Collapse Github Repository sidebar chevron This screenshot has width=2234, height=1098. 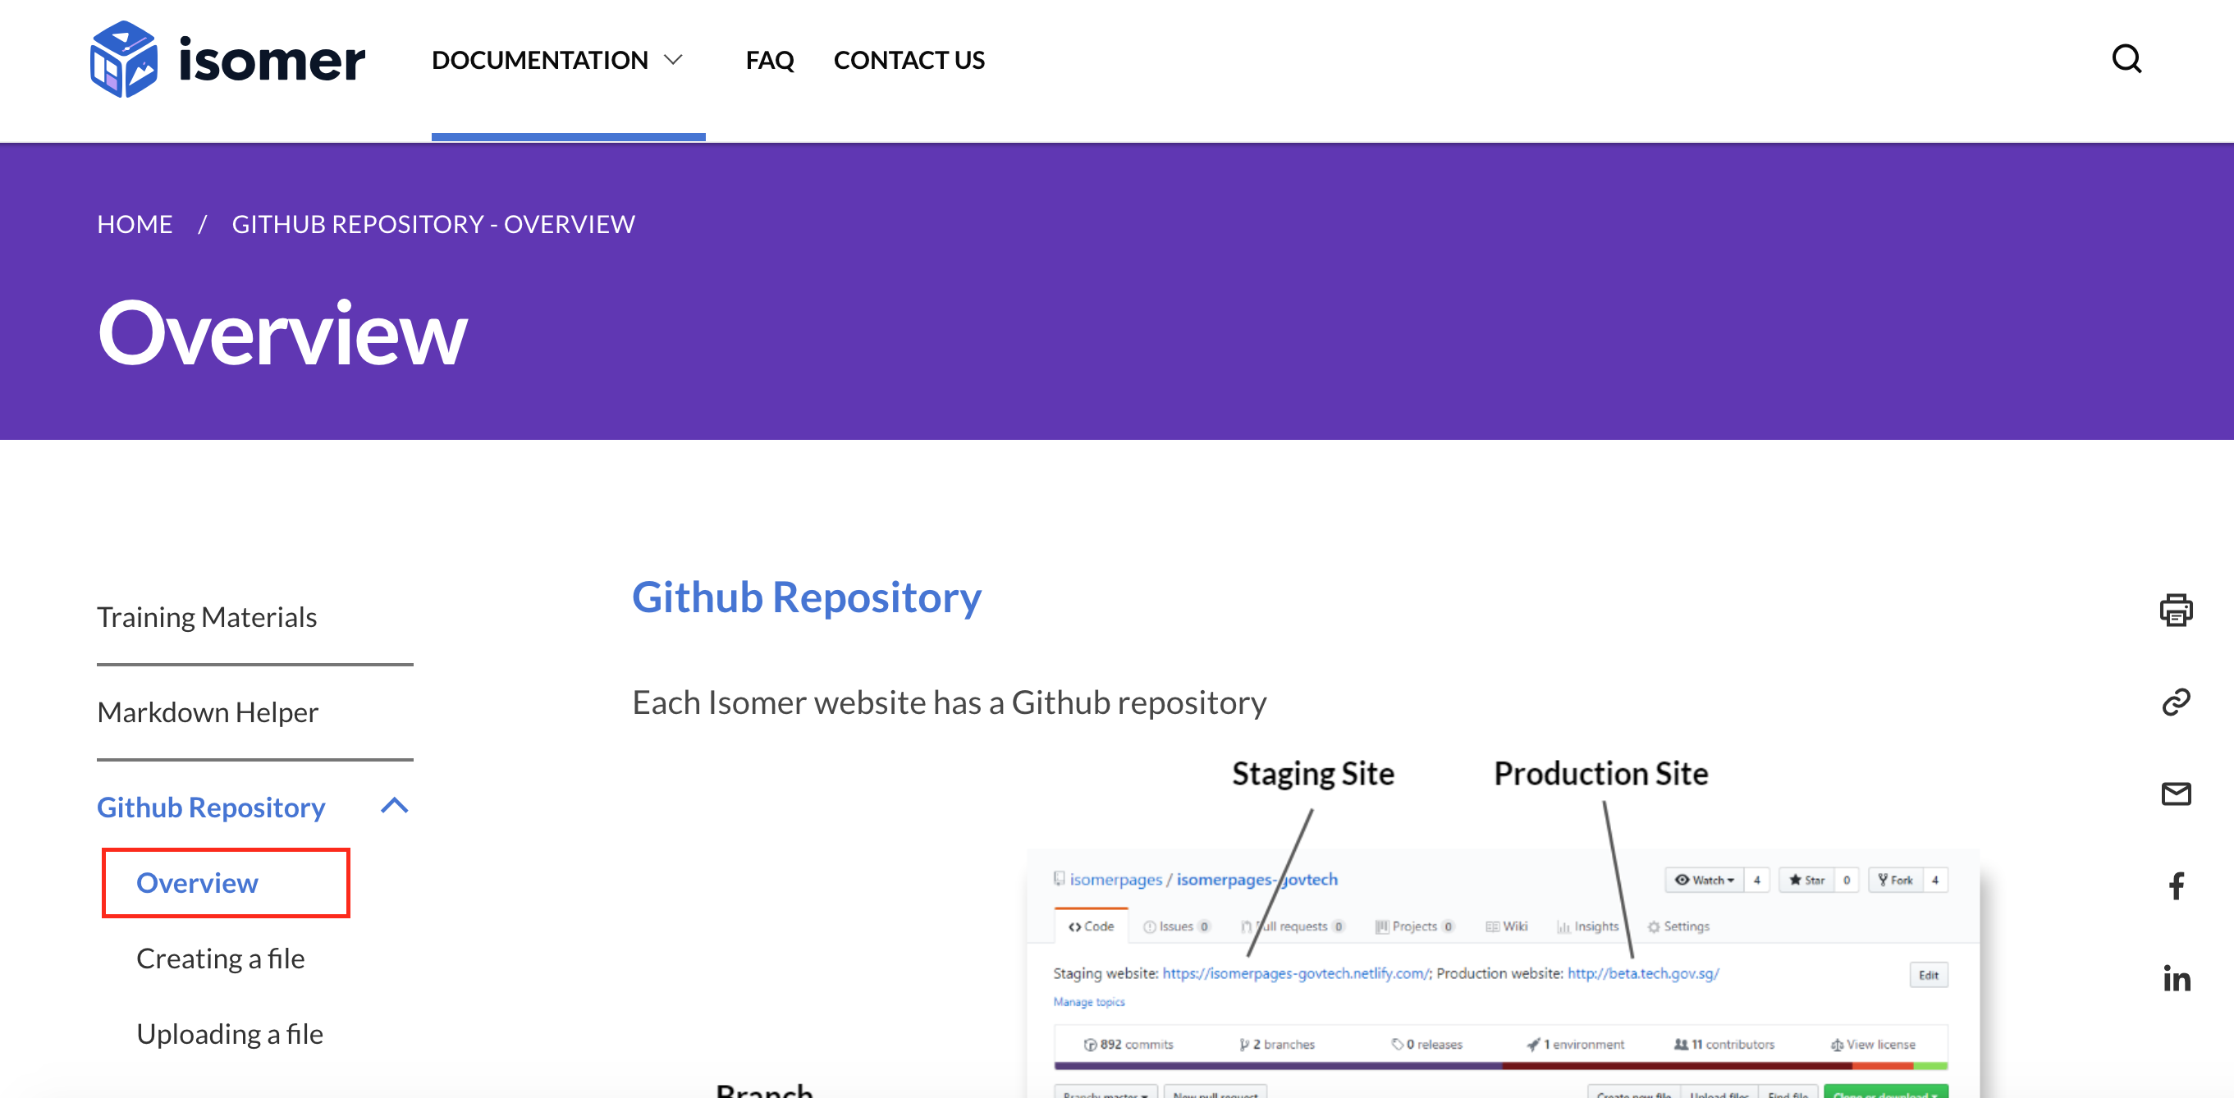[x=395, y=807]
